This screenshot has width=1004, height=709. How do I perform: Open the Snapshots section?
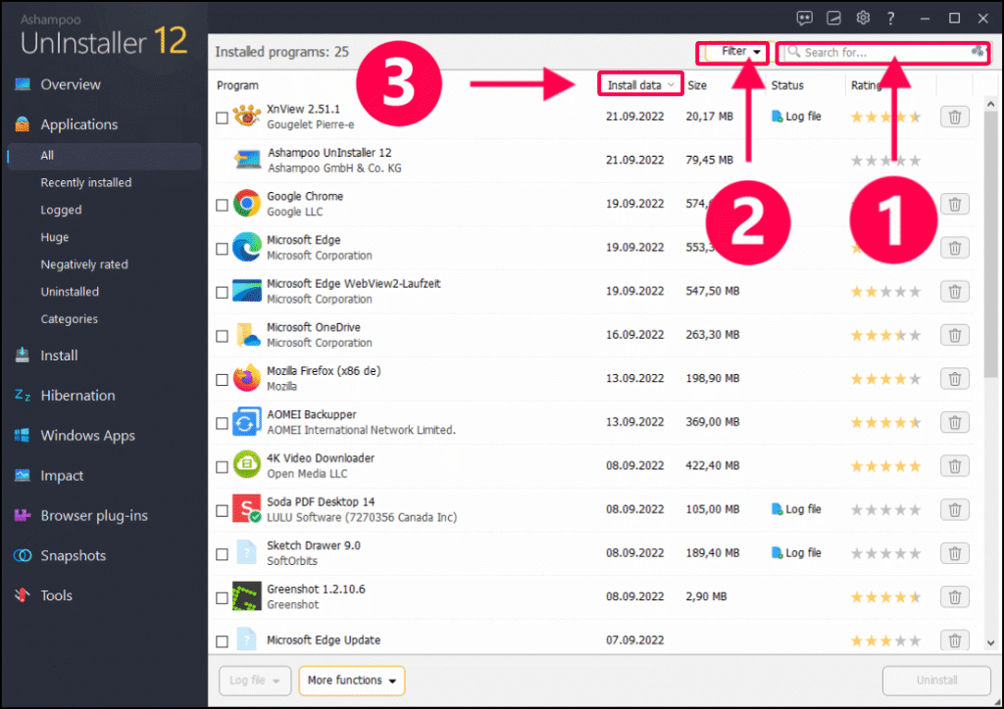pyautogui.click(x=73, y=556)
